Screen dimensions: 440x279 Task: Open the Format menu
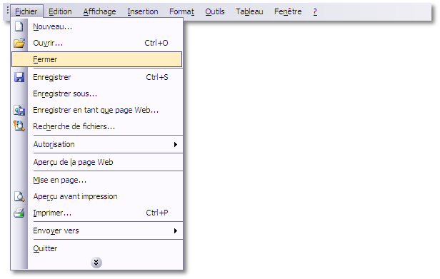click(x=181, y=11)
